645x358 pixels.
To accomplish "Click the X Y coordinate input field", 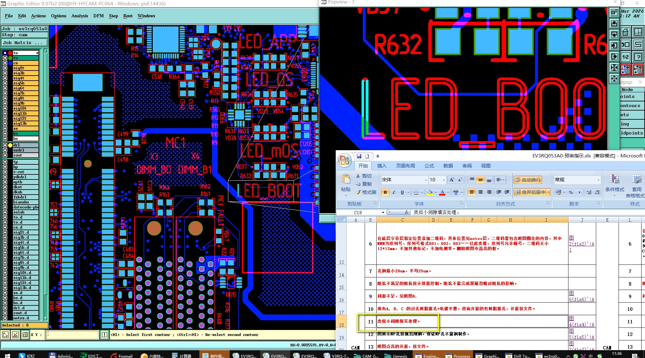I will coord(73,335).
